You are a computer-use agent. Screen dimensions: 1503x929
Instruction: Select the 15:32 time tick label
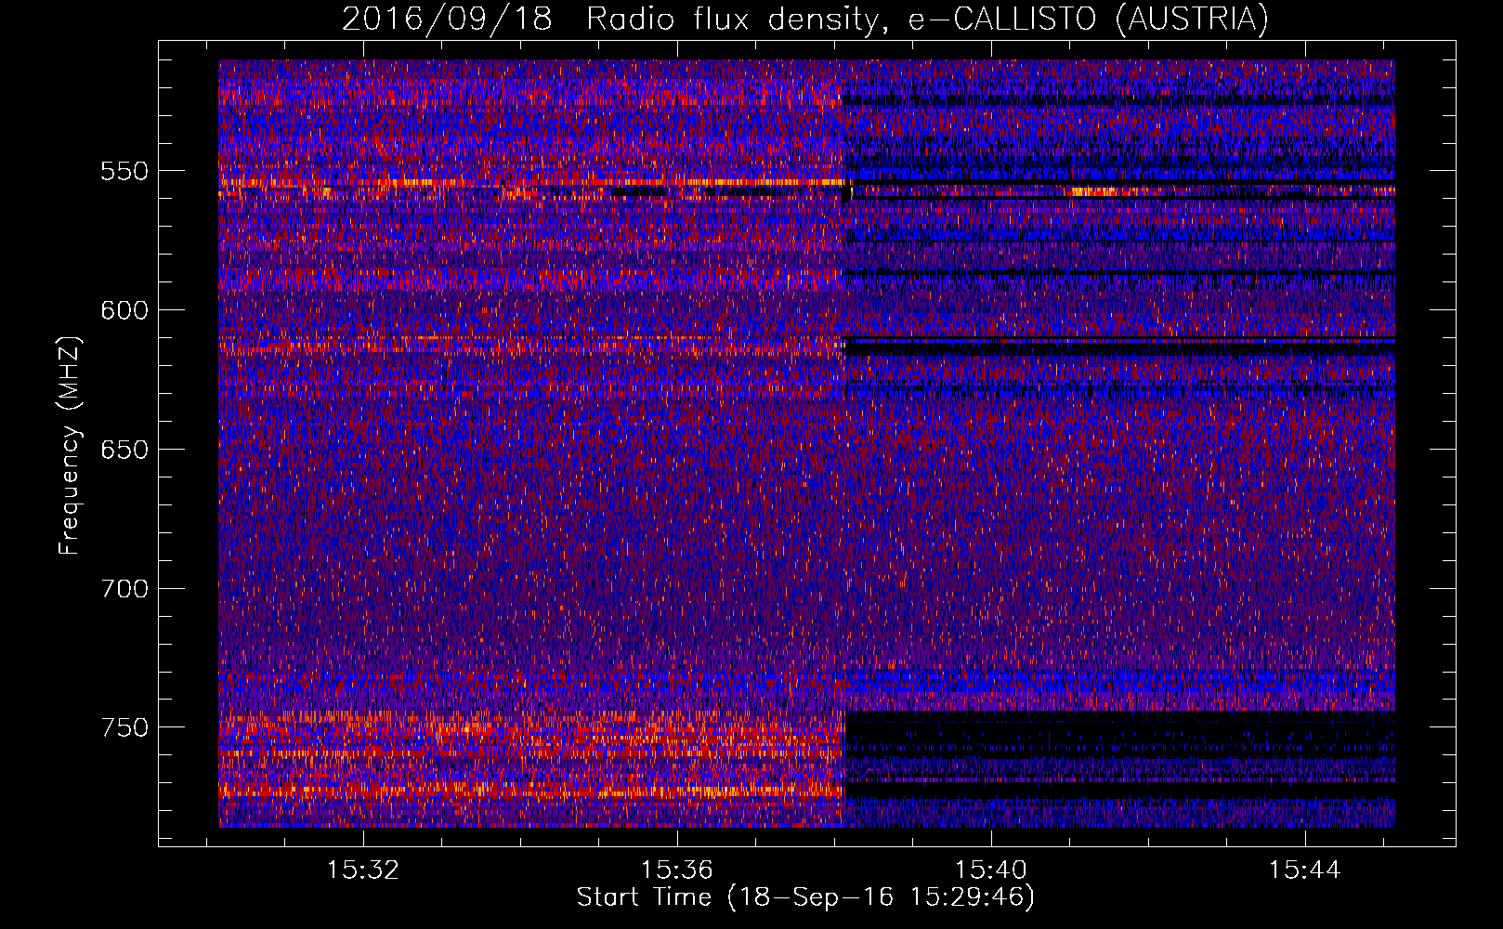[x=363, y=870]
